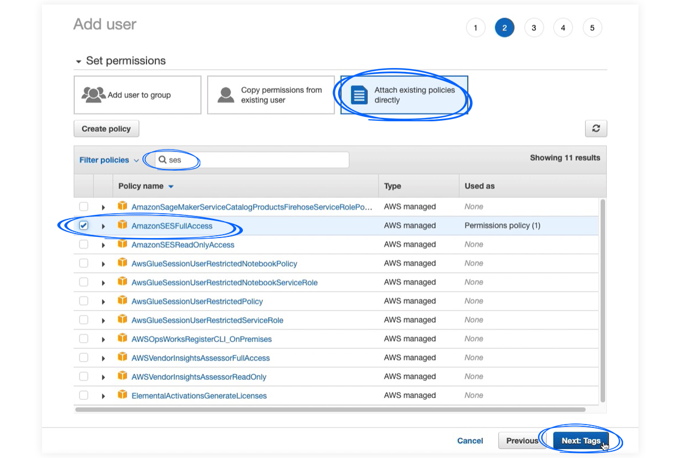Expand the AWSVendorInsightsAssessorFullAccess row arrow

pyautogui.click(x=103, y=358)
